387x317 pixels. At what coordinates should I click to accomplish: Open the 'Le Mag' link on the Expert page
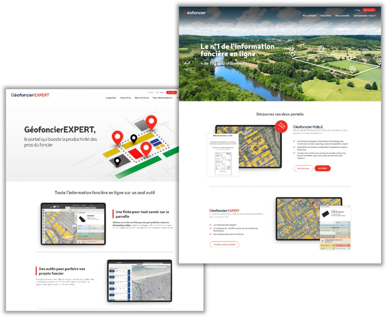click(x=150, y=92)
